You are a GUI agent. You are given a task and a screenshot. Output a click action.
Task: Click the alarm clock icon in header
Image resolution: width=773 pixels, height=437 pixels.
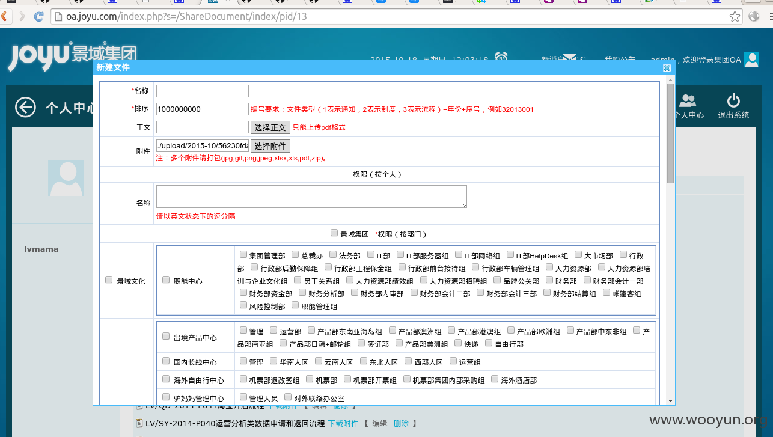click(501, 58)
